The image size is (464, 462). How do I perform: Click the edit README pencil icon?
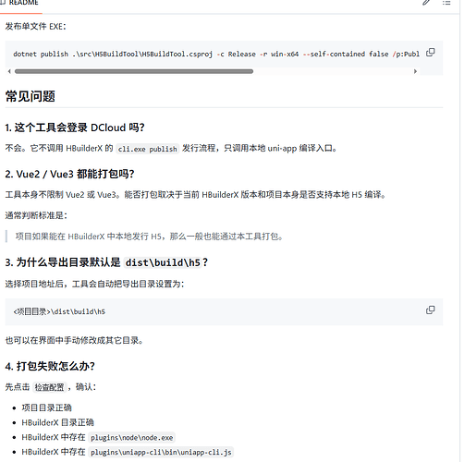(x=426, y=3)
